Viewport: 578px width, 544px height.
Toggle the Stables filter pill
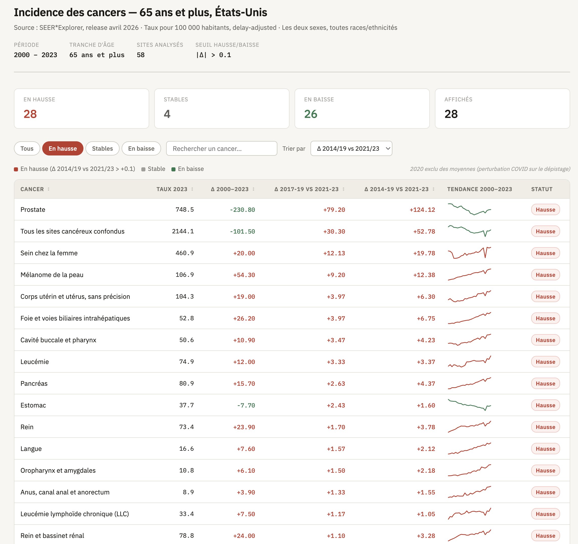click(102, 149)
